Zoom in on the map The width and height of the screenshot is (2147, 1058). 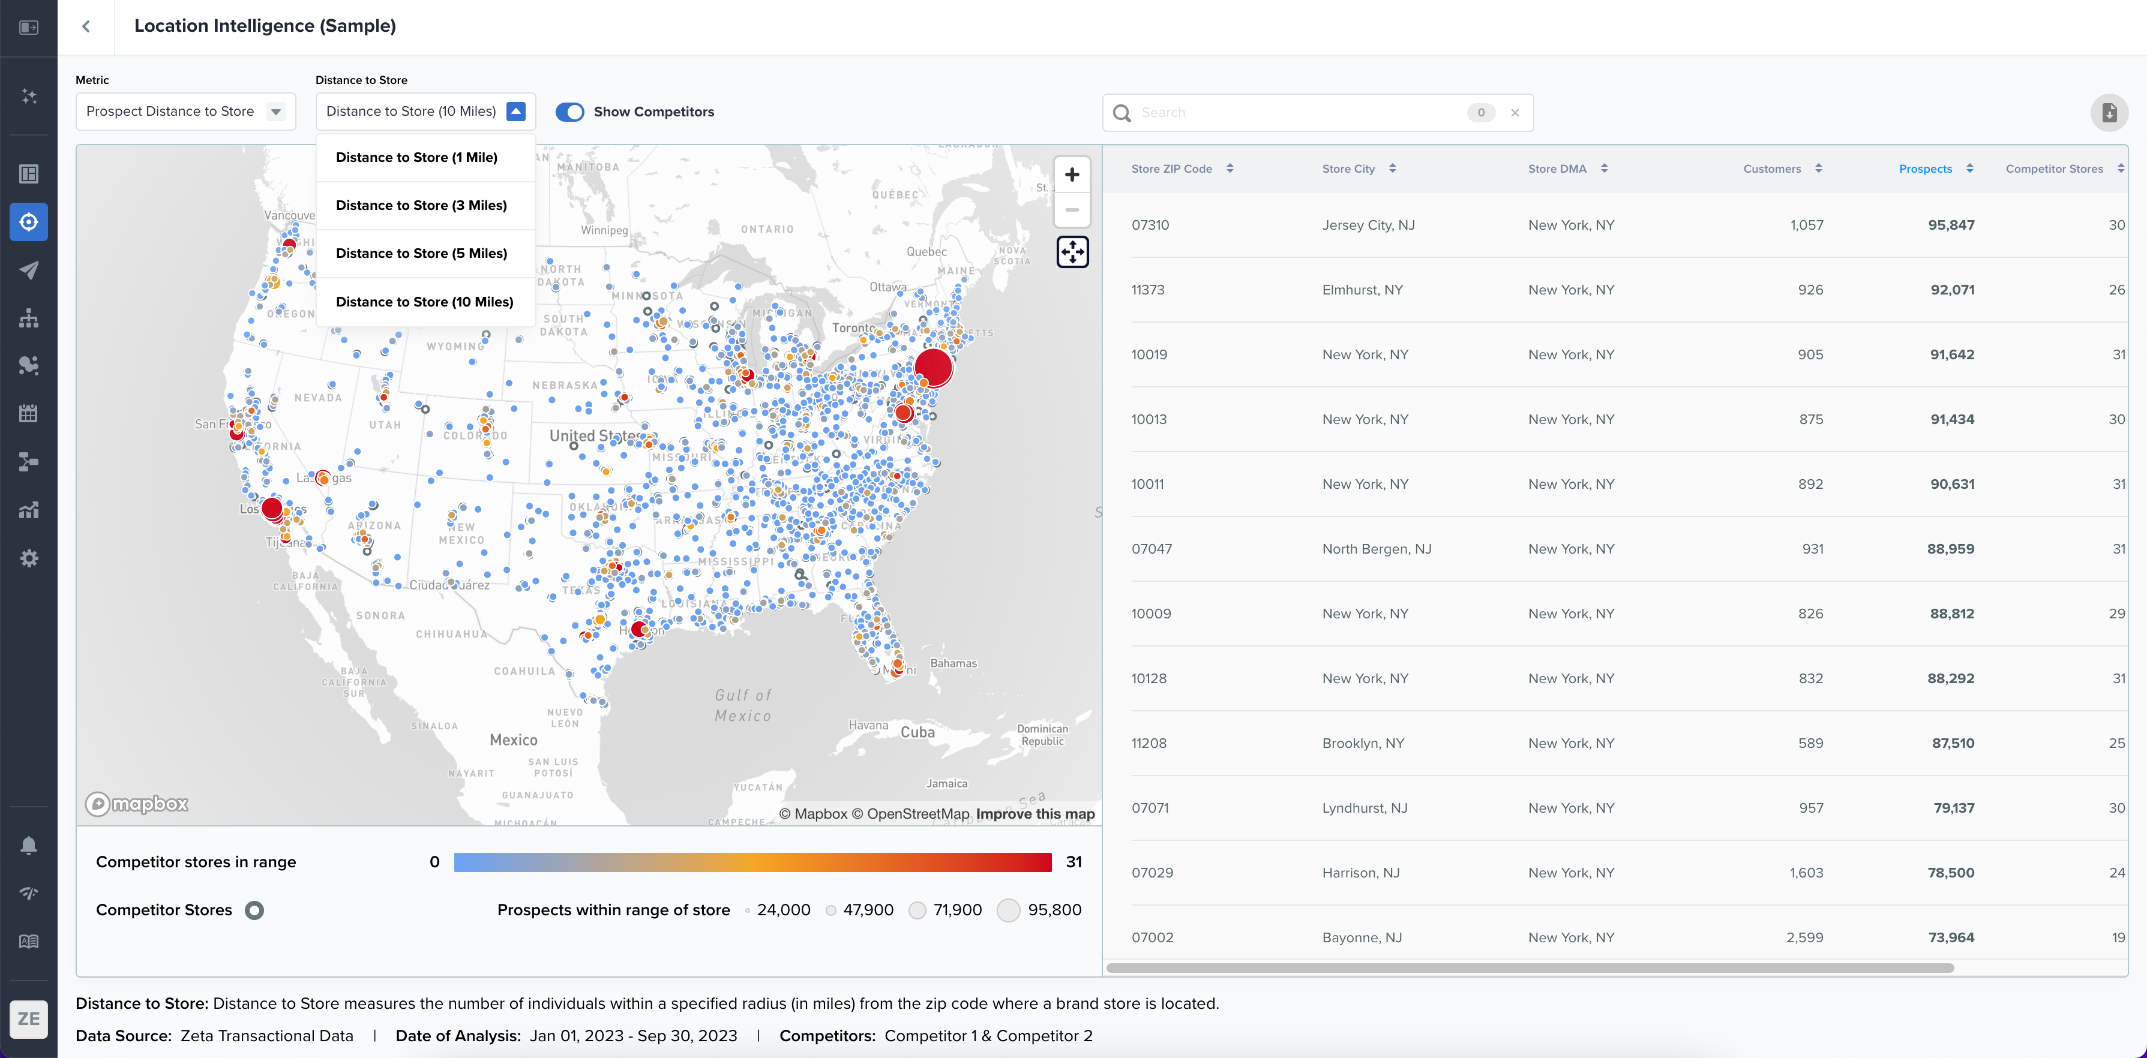1072,175
